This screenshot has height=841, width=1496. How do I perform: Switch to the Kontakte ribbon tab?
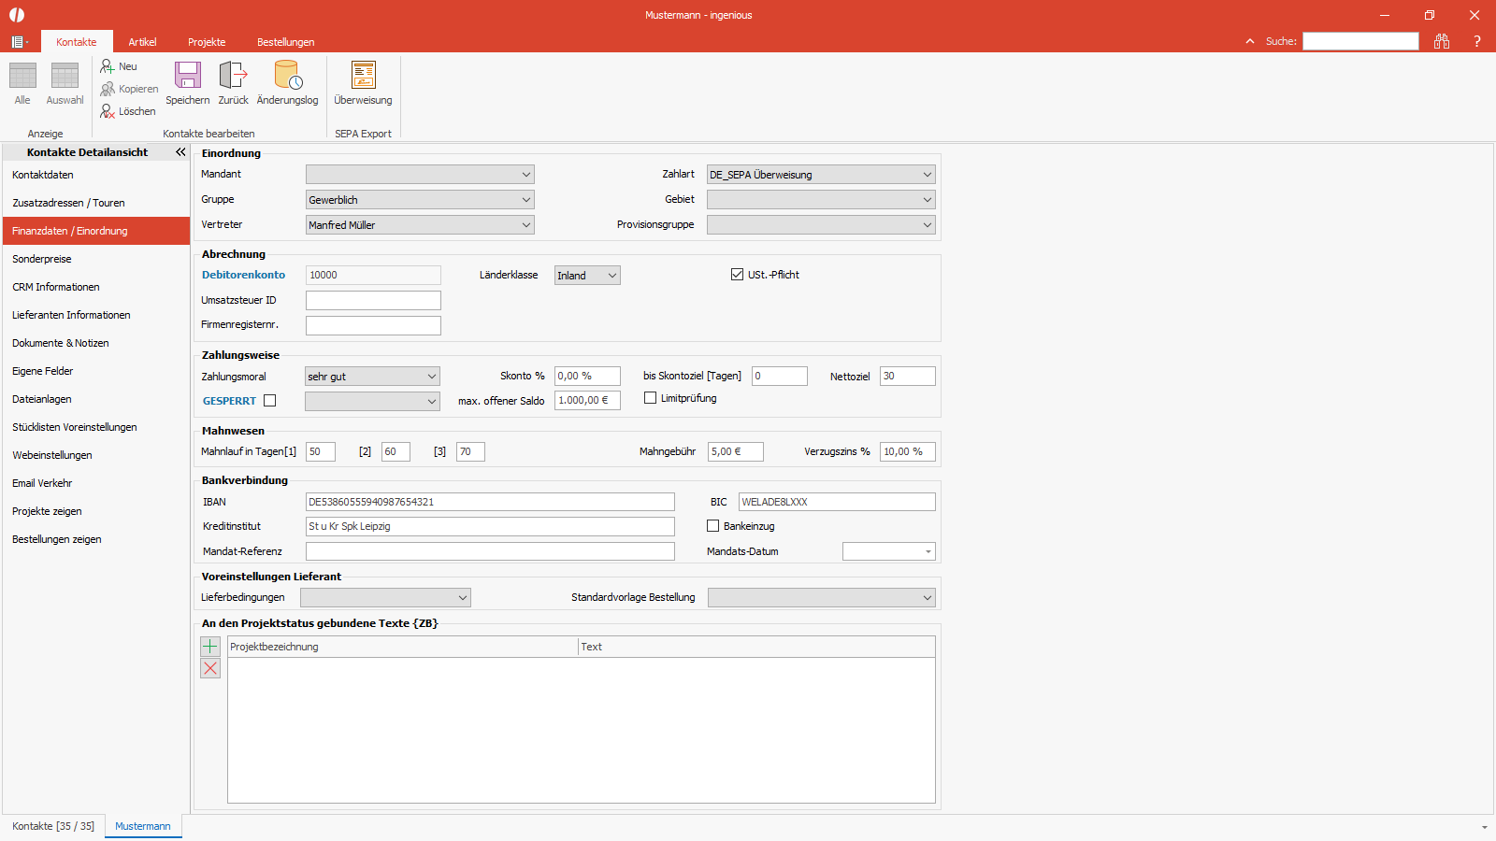[x=77, y=42]
